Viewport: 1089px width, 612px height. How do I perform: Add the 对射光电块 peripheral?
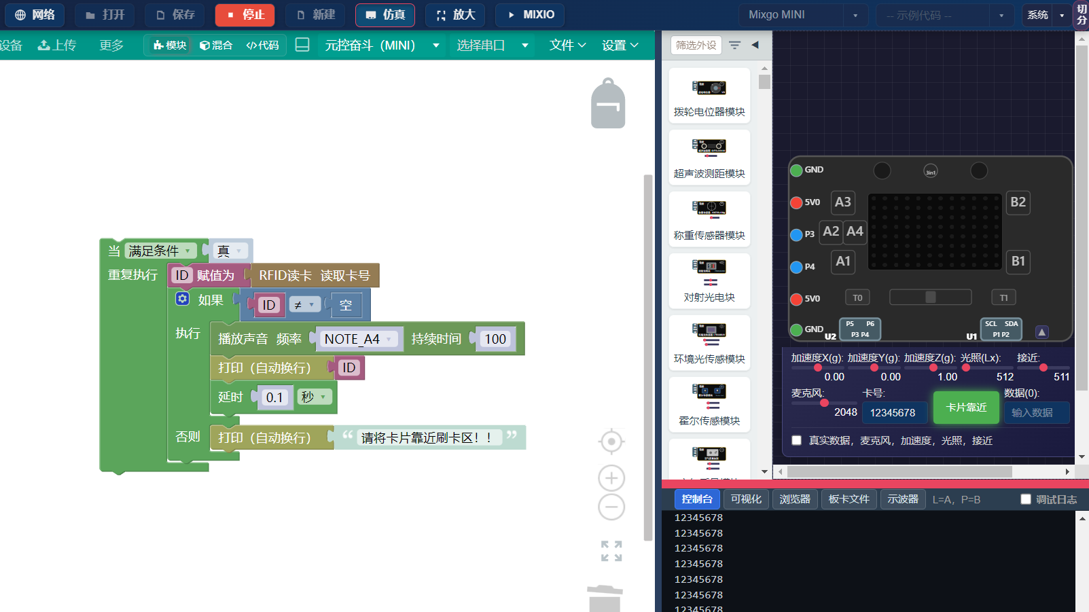[709, 281]
